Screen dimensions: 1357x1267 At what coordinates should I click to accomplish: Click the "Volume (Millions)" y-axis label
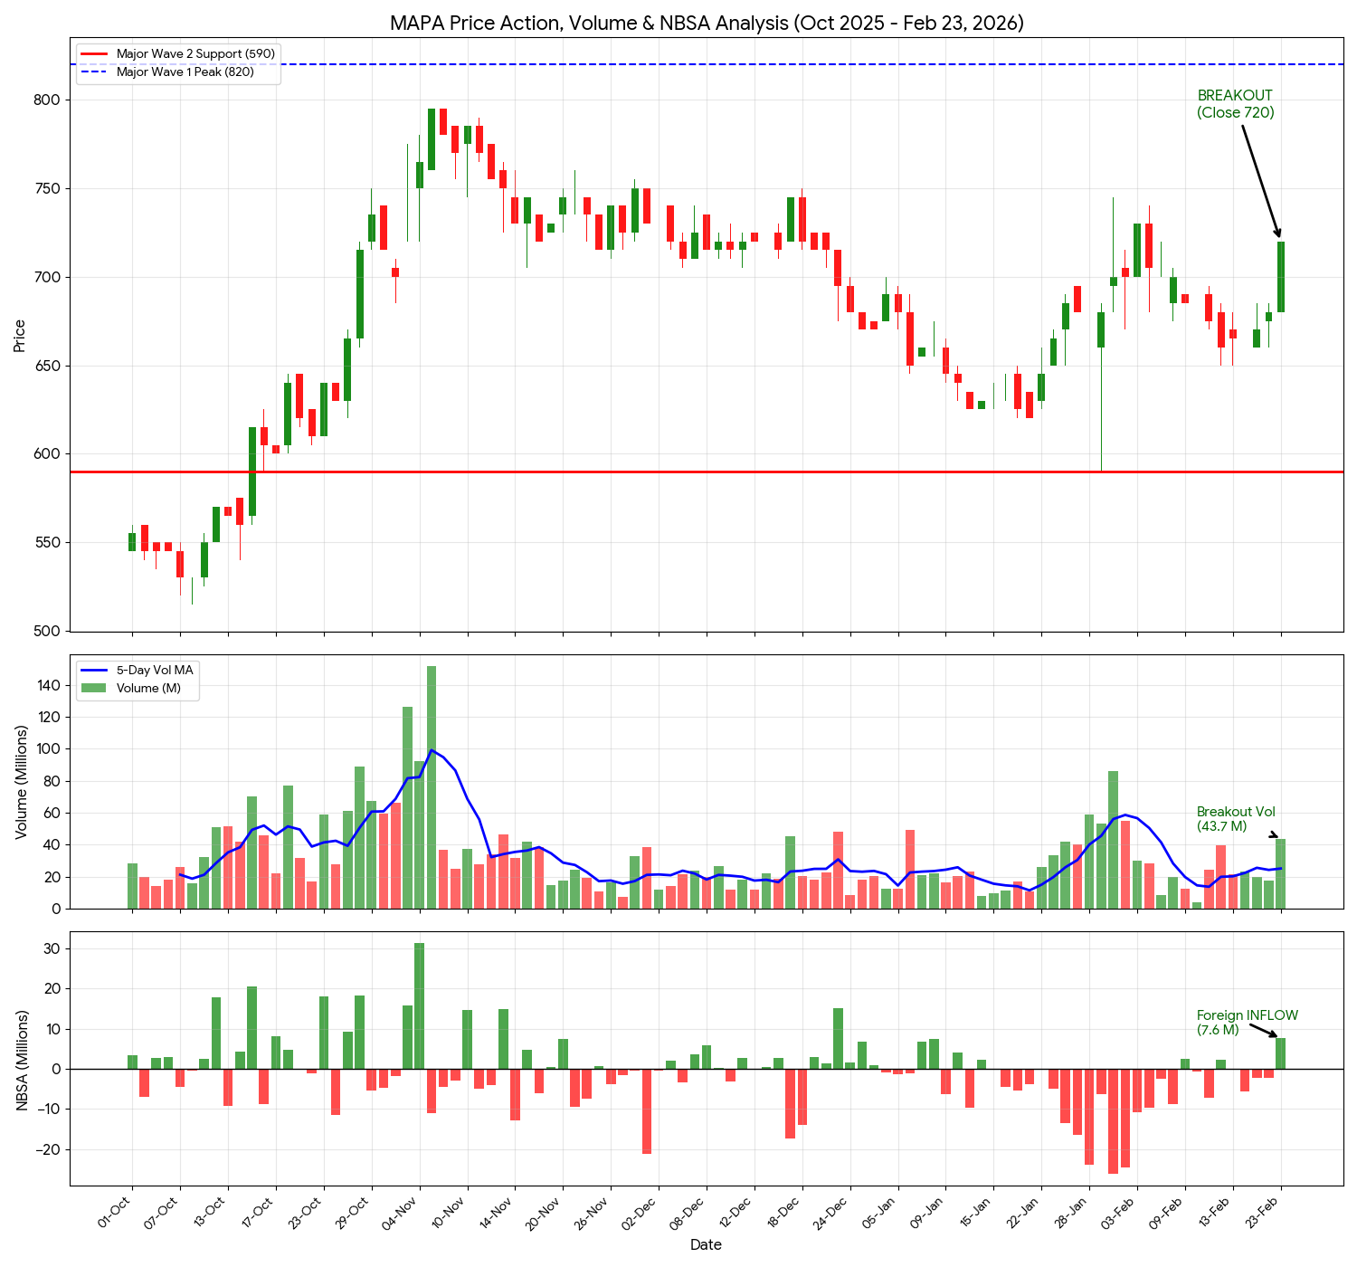point(20,782)
